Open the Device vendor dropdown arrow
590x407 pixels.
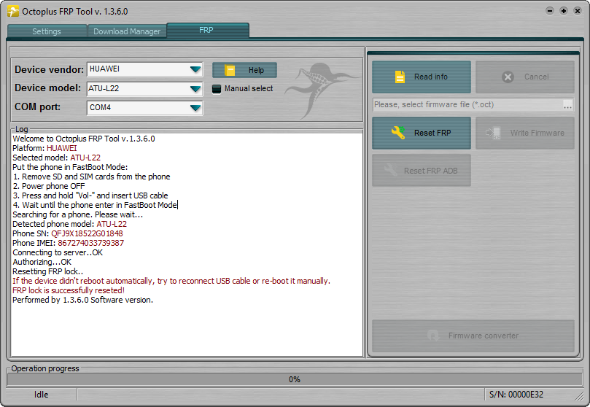click(195, 69)
